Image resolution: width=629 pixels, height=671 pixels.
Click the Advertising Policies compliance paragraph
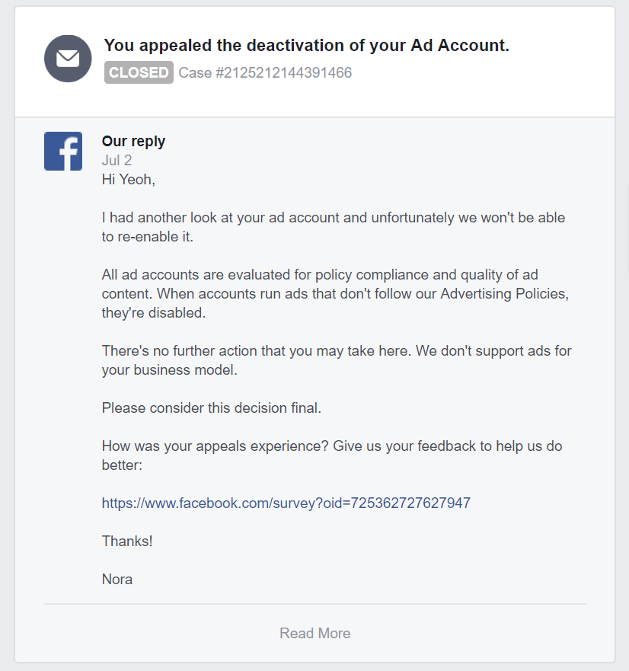pos(335,293)
